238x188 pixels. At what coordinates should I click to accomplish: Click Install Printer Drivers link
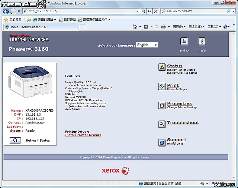[x=83, y=135]
